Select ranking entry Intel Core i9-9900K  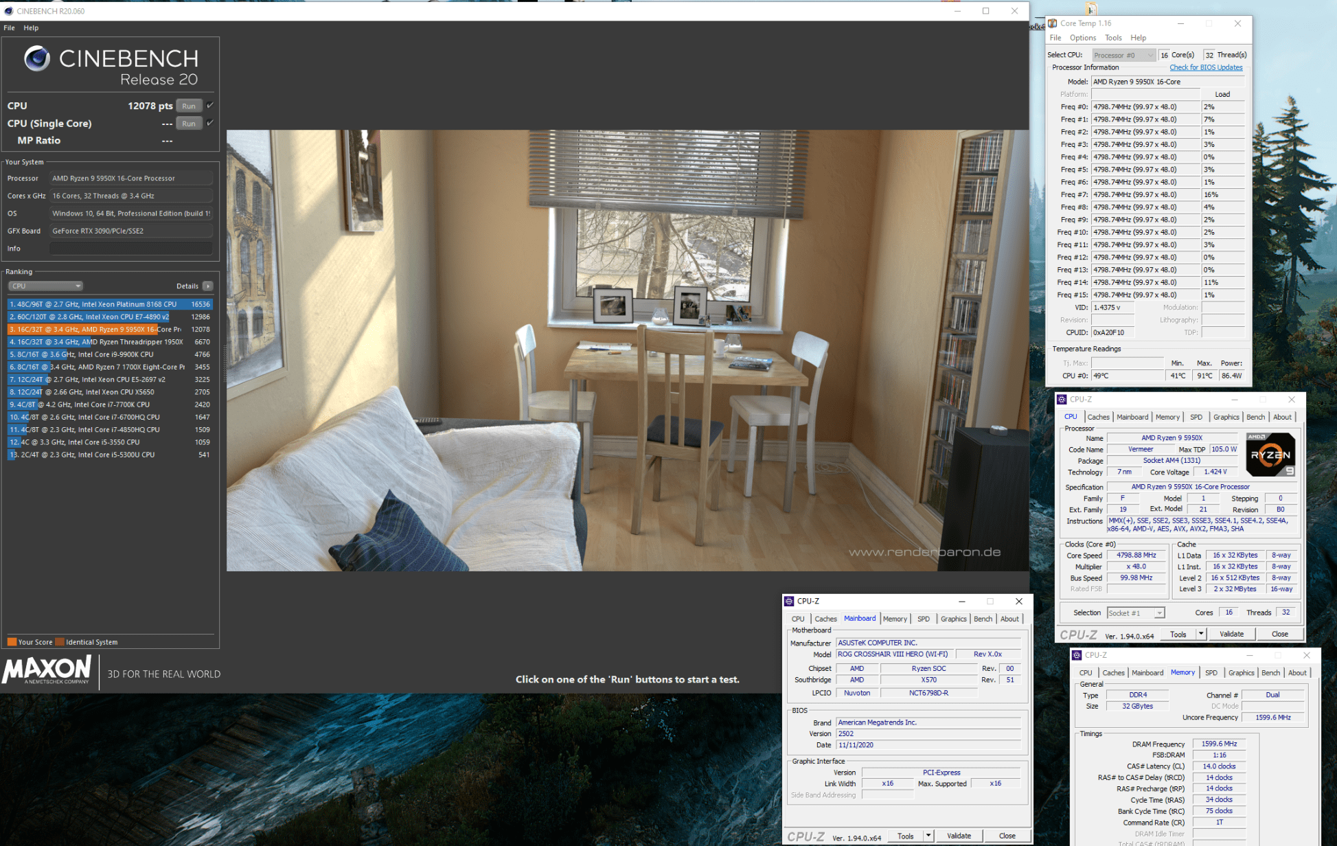click(x=110, y=354)
